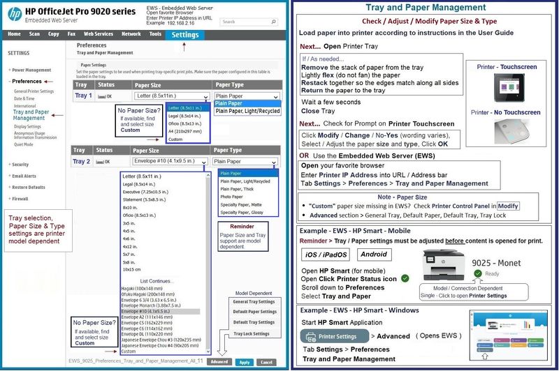Open Display Settings in sidebar
Screen dimensions: 559x371
pyautogui.click(x=27, y=127)
